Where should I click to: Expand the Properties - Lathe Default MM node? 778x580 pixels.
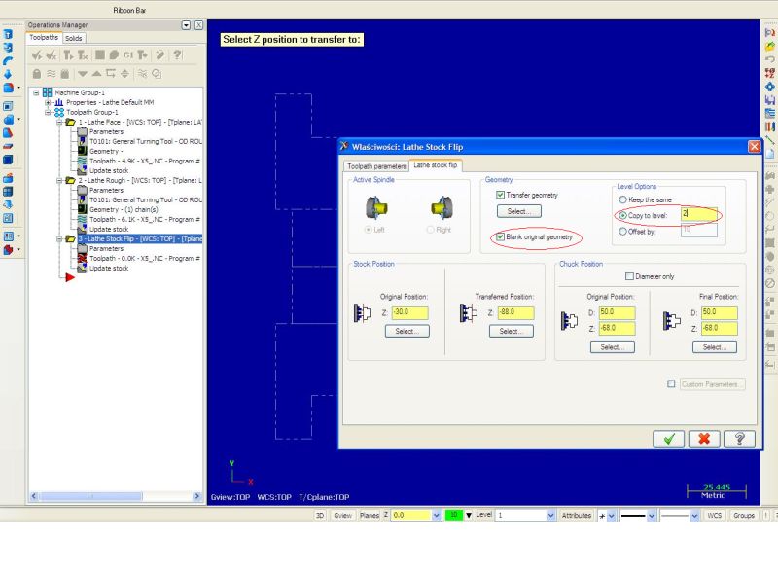pyautogui.click(x=48, y=103)
